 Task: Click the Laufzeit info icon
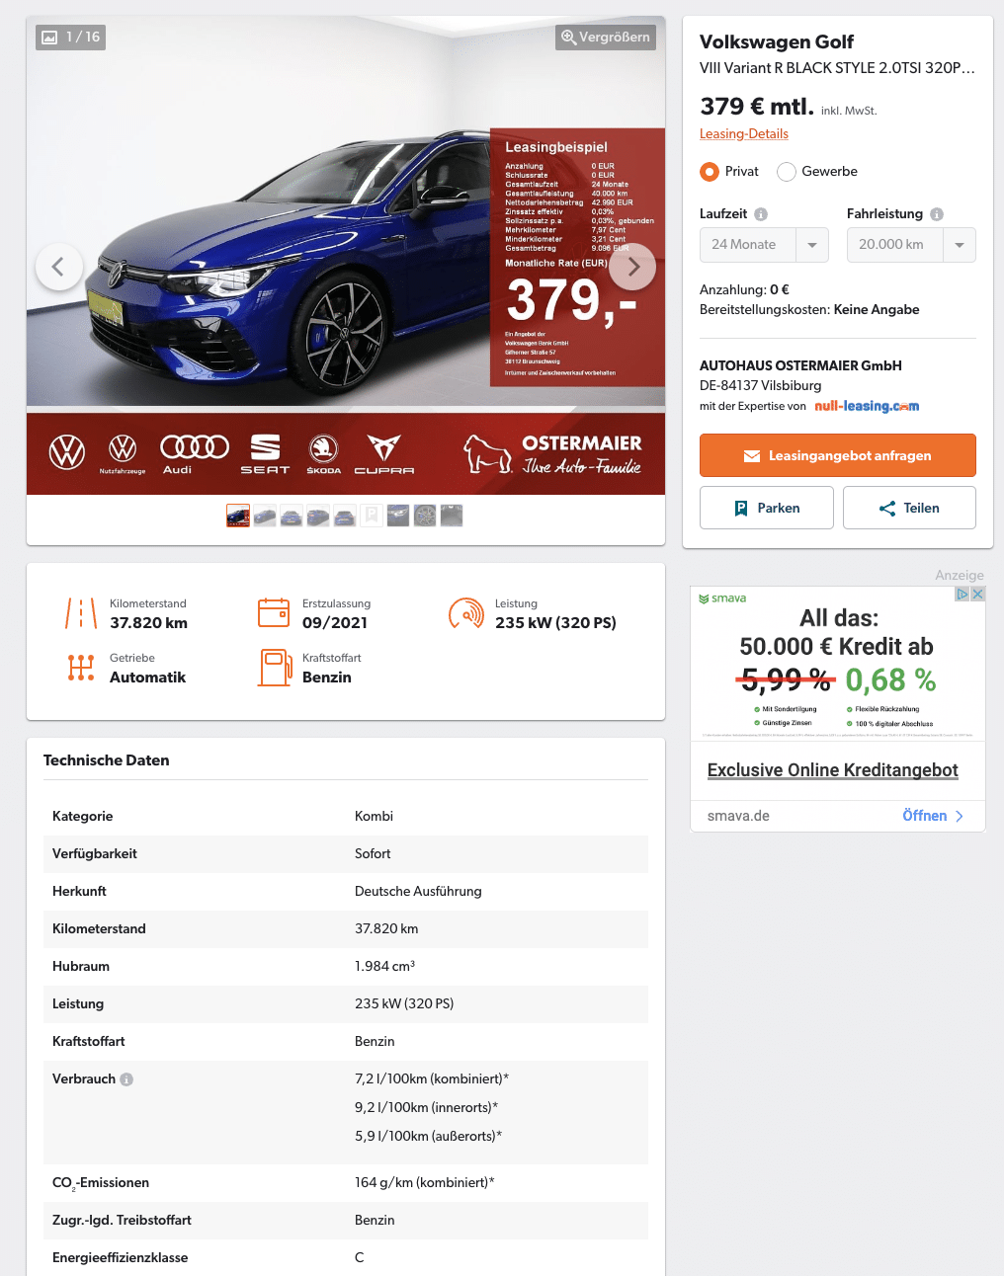761,214
